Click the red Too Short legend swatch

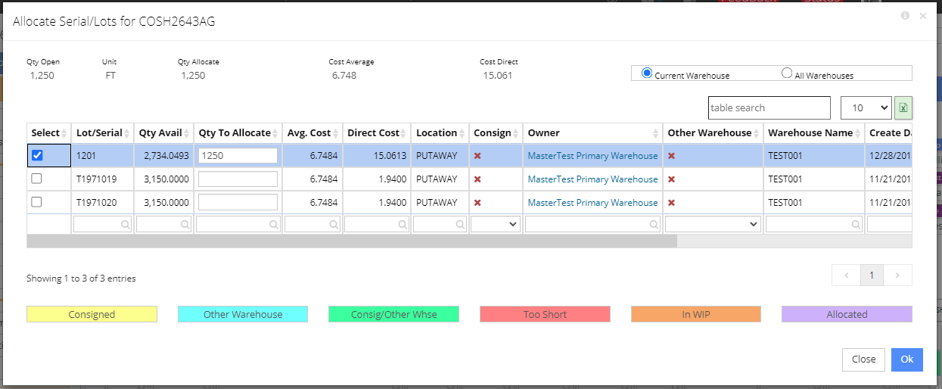(x=545, y=314)
